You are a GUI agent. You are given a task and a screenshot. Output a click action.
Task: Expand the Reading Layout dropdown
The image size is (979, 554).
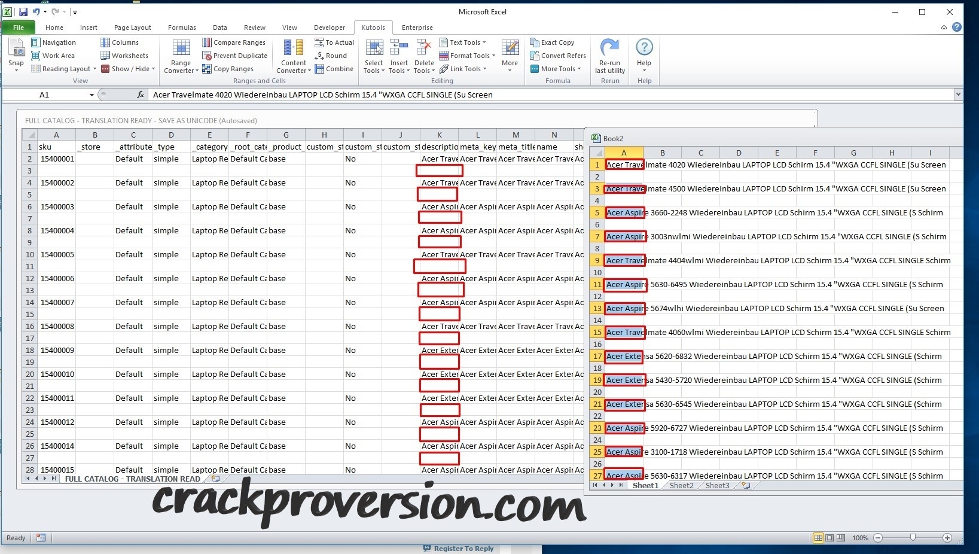point(94,69)
